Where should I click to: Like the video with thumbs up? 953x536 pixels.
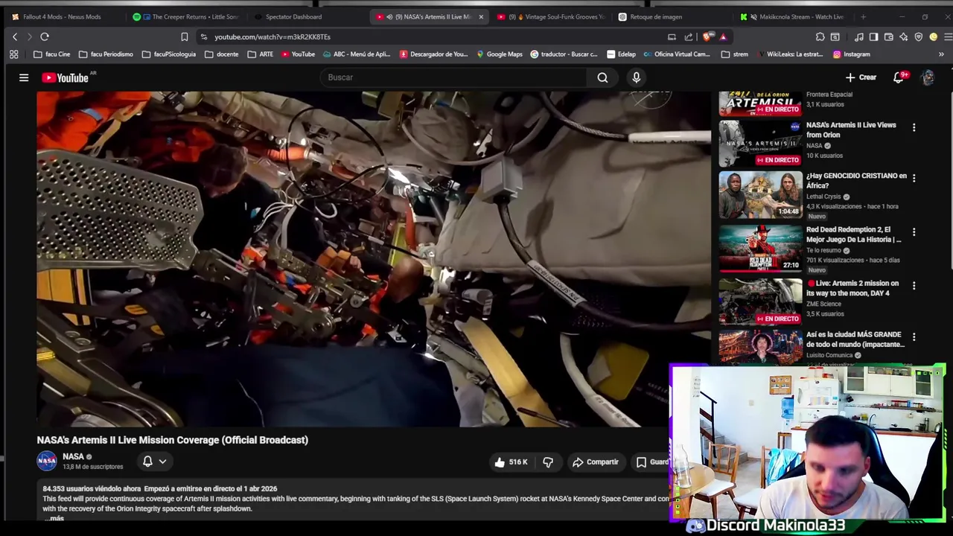coord(511,462)
